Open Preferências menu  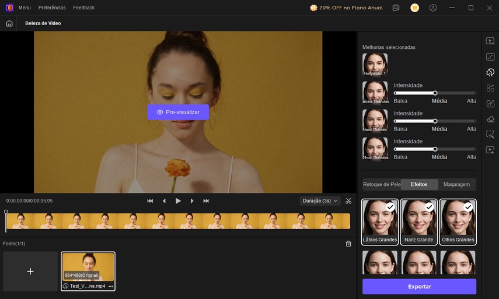pos(52,8)
